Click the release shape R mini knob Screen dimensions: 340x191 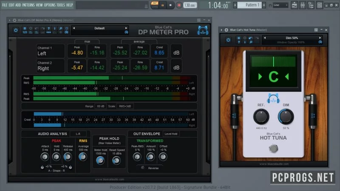[71, 167]
